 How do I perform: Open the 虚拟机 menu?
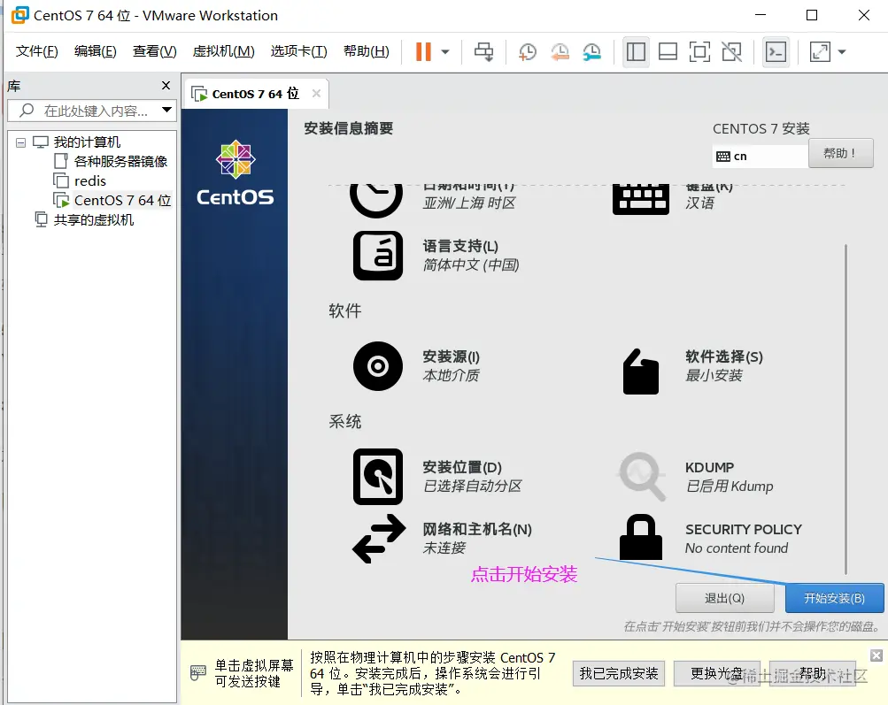point(223,51)
